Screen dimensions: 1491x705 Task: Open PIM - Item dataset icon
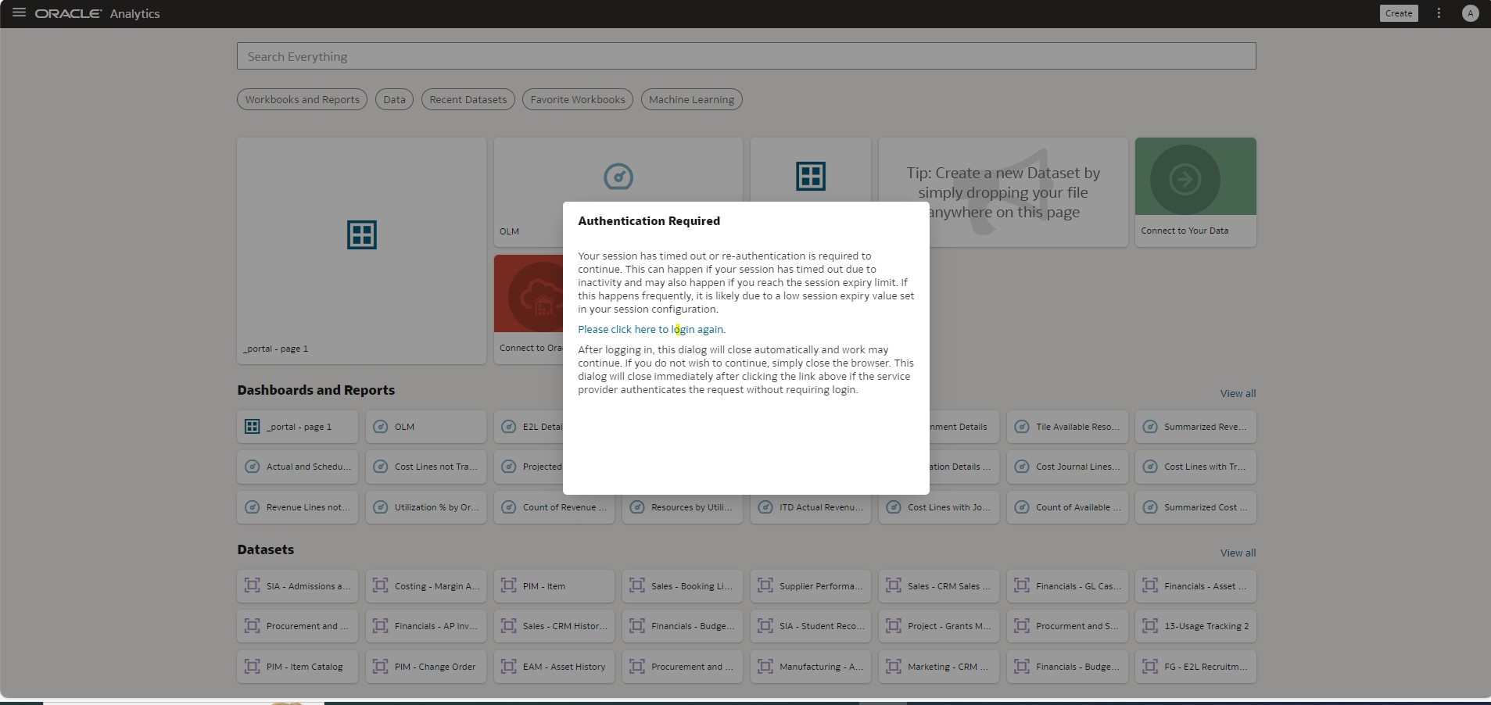508,585
